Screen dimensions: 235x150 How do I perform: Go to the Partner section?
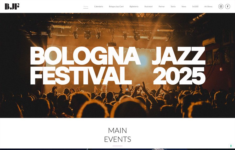click(162, 7)
